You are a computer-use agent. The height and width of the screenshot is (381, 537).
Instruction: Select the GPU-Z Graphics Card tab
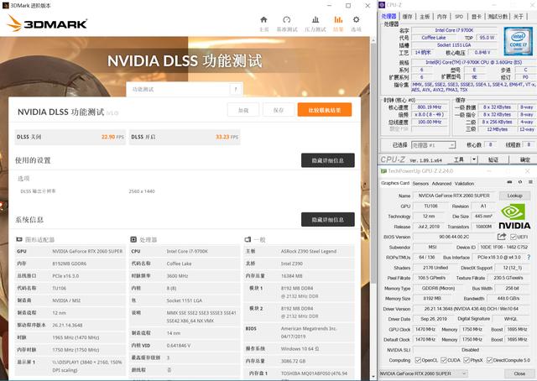point(395,183)
